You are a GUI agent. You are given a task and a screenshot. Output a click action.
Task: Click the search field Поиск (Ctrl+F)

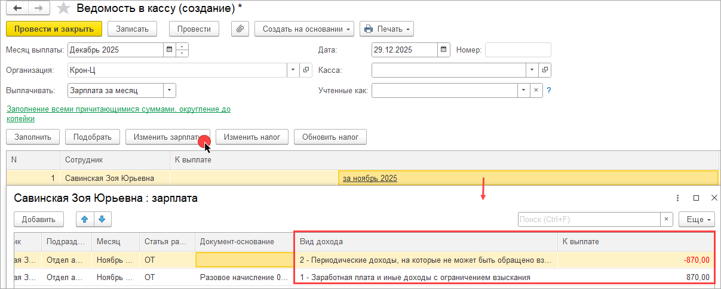click(x=588, y=219)
